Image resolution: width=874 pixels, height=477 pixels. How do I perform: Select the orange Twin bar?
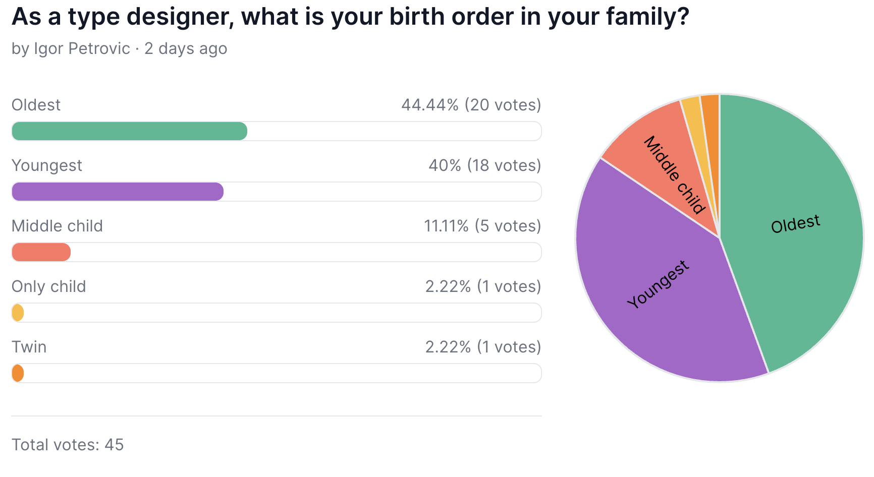pos(18,373)
